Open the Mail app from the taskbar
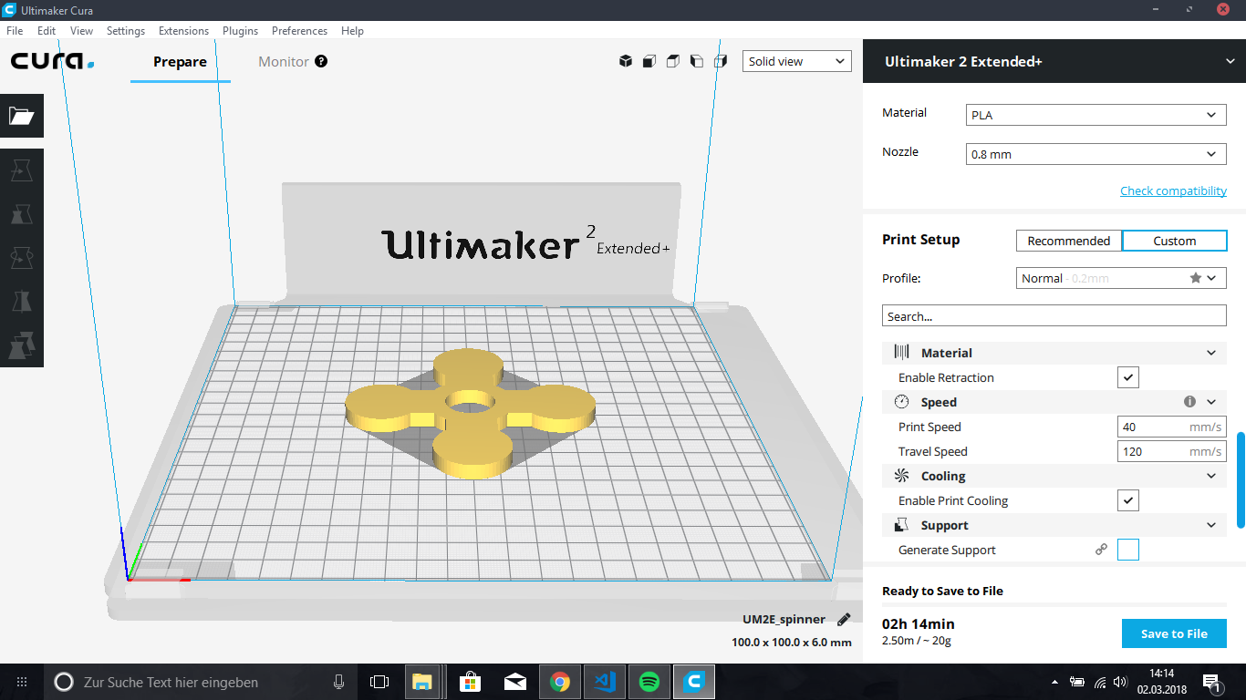The height and width of the screenshot is (700, 1246). click(515, 682)
